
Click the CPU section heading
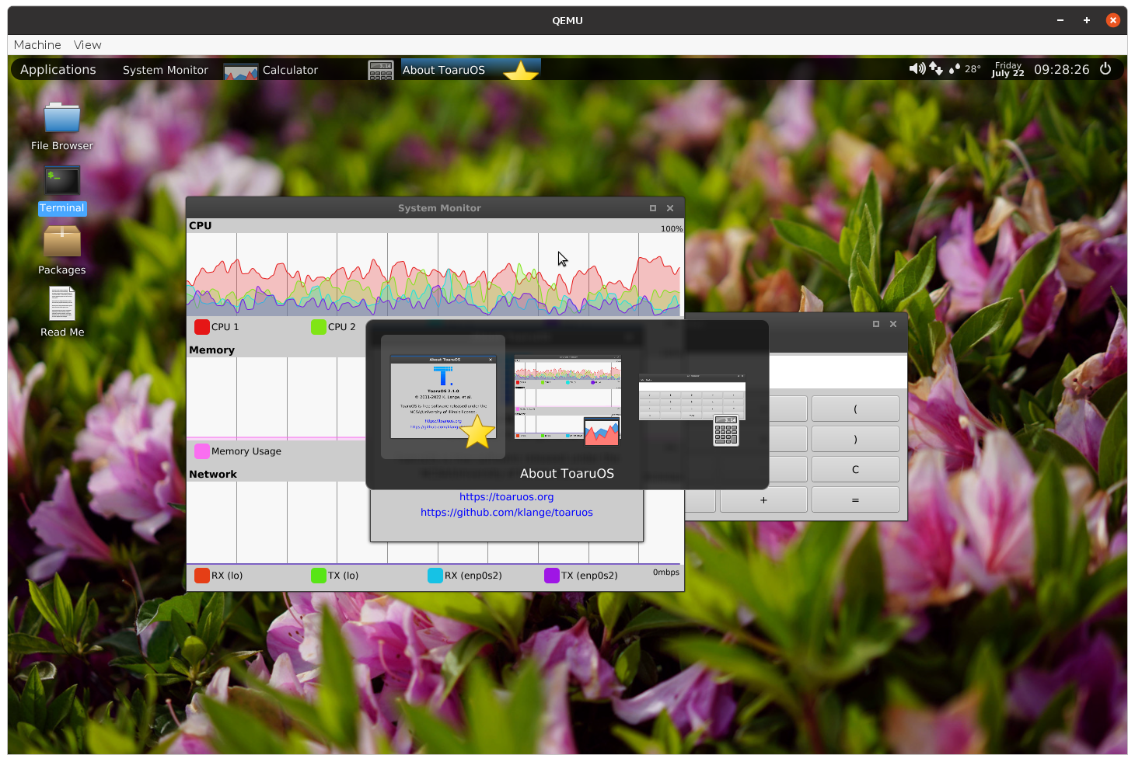click(201, 226)
